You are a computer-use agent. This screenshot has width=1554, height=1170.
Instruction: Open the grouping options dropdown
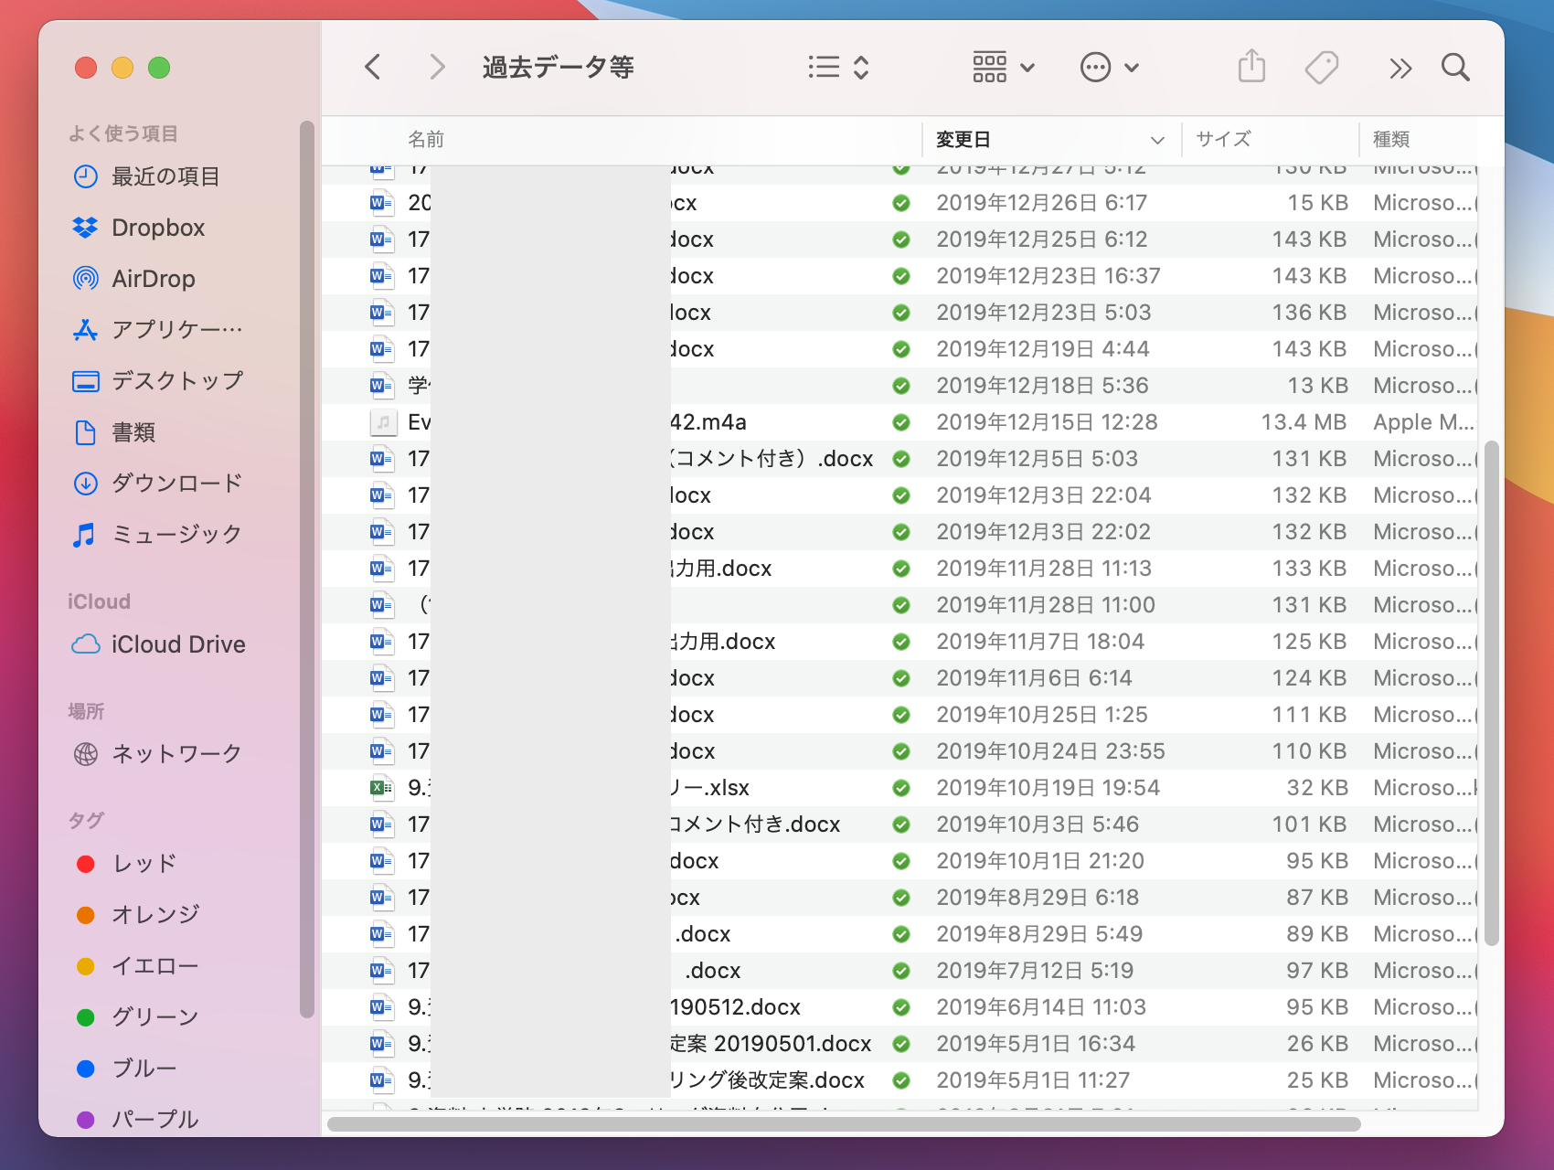[x=1003, y=68]
